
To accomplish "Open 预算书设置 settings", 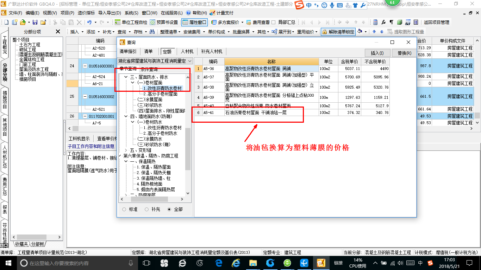I will tap(164, 22).
